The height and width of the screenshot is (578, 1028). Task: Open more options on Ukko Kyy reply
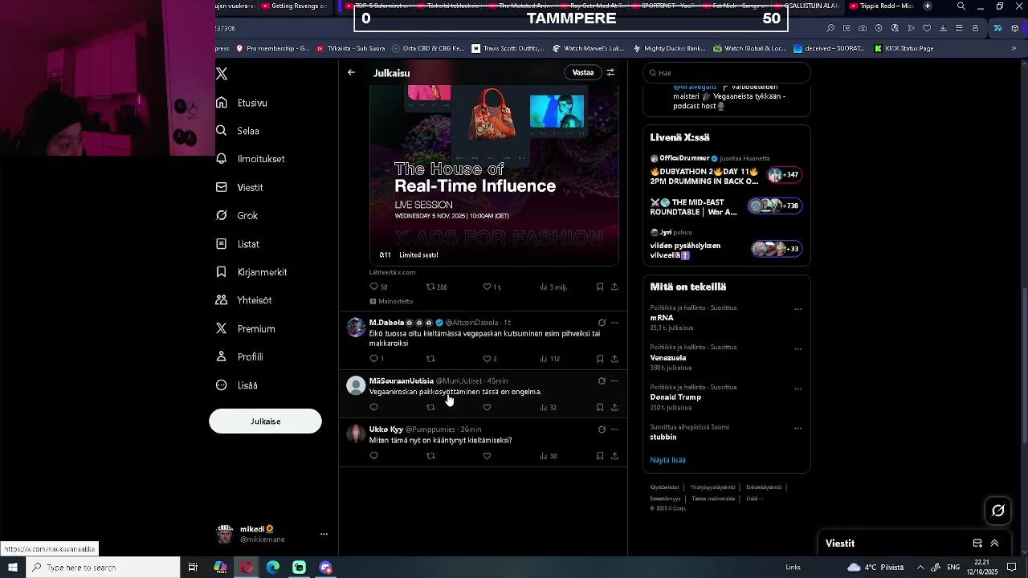614,429
